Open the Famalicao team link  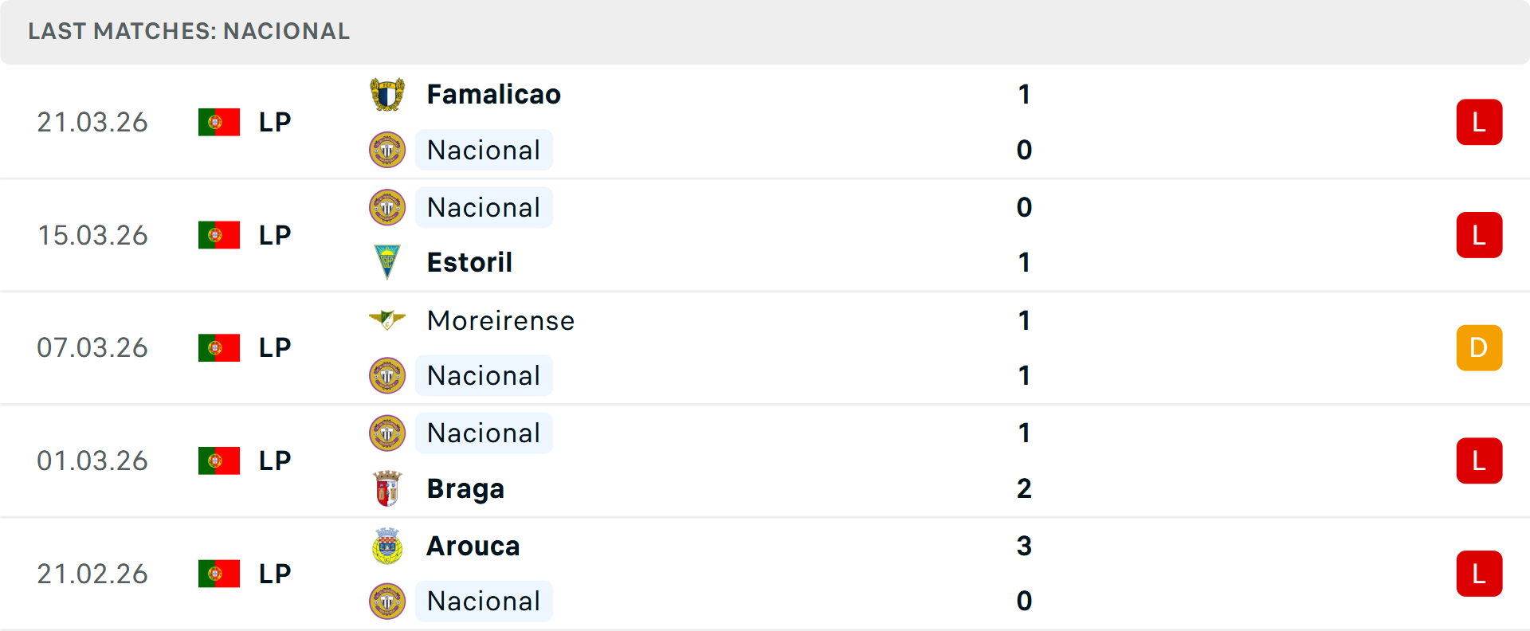point(493,95)
